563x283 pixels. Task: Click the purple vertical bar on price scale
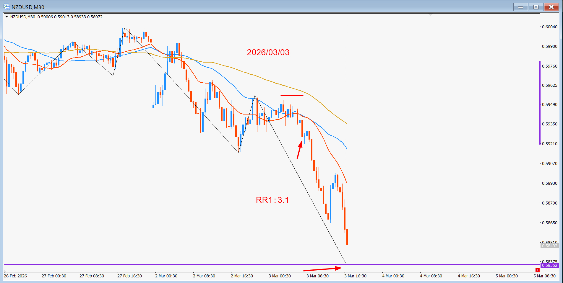[x=540, y=102]
